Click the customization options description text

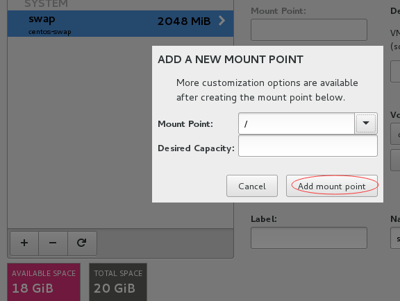click(267, 90)
